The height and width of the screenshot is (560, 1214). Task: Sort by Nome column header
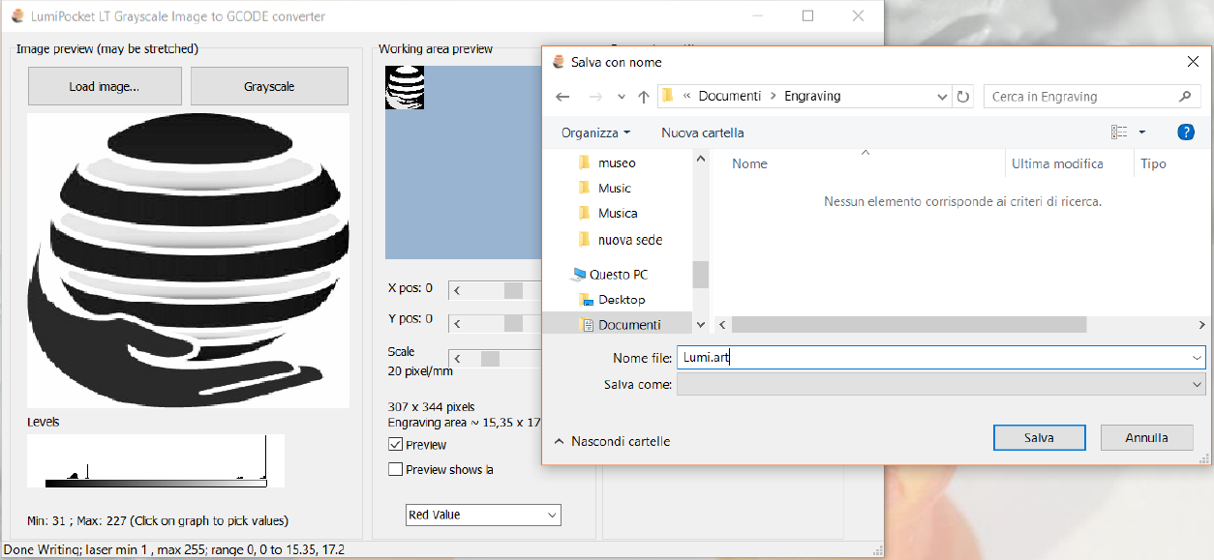click(749, 163)
